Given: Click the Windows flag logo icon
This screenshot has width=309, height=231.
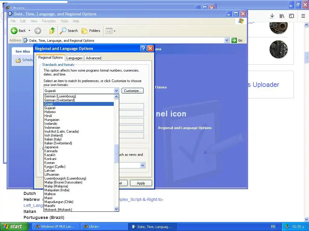Looking at the screenshot, I should tap(241, 21).
